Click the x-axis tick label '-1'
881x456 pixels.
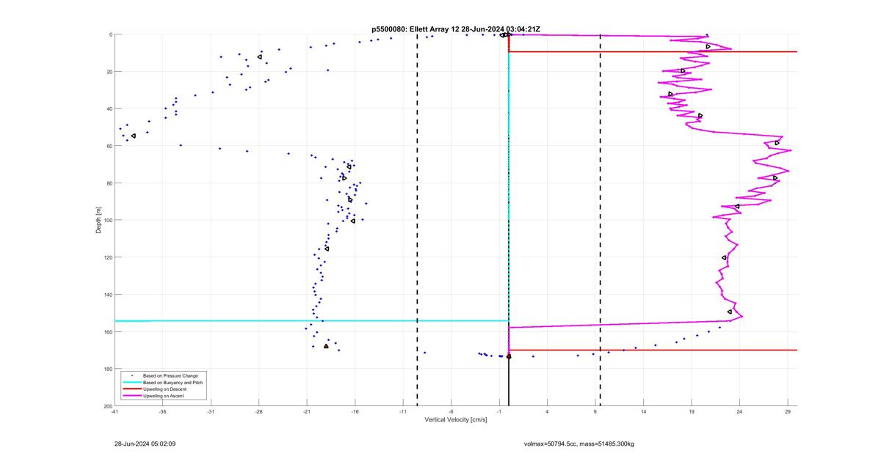pyautogui.click(x=499, y=413)
